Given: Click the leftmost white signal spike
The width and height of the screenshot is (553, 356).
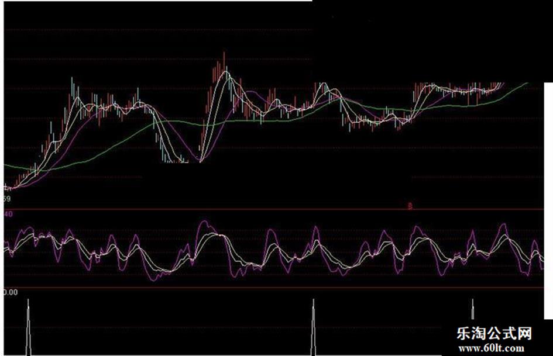Looking at the screenshot, I should click(29, 327).
